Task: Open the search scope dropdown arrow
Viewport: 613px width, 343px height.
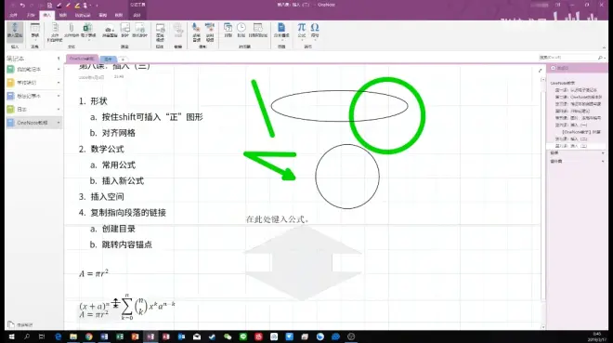Action: (606, 58)
